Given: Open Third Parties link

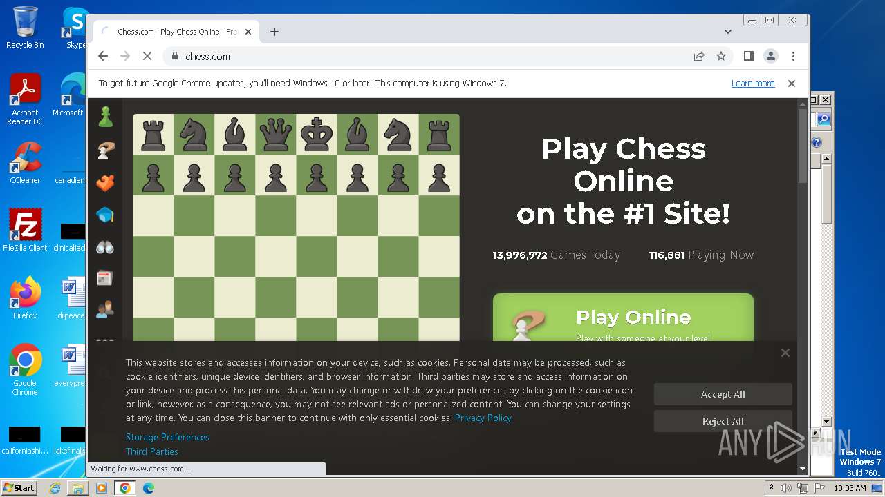Looking at the screenshot, I should 152,451.
